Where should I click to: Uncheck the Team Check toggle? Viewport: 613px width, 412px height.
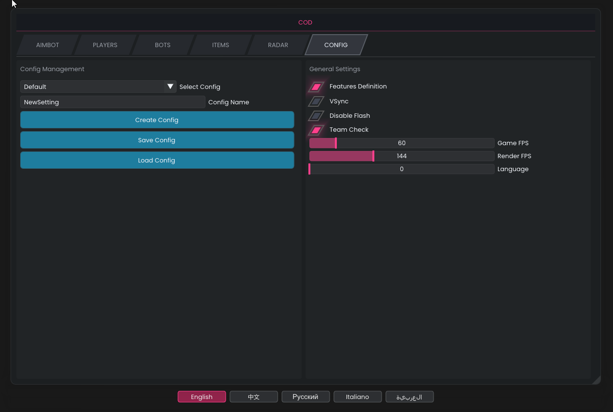tap(316, 130)
